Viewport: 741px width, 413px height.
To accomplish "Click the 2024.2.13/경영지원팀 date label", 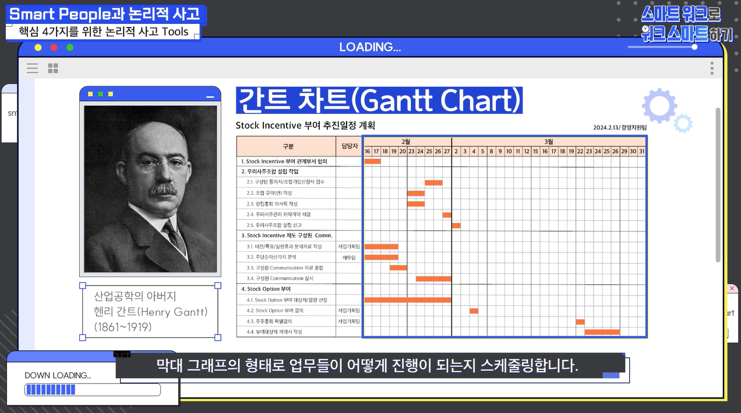I will [x=620, y=127].
